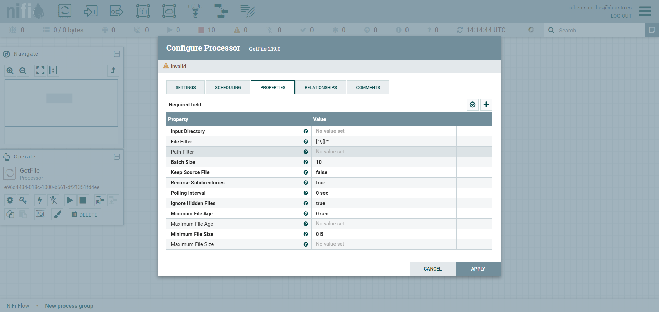
Task: Click the group icon in Operate panel
Action: pos(40,214)
